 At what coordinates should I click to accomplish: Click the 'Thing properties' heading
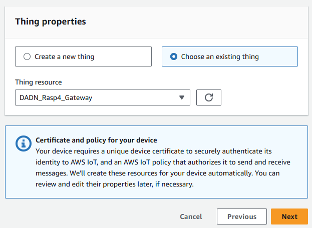tap(50, 21)
